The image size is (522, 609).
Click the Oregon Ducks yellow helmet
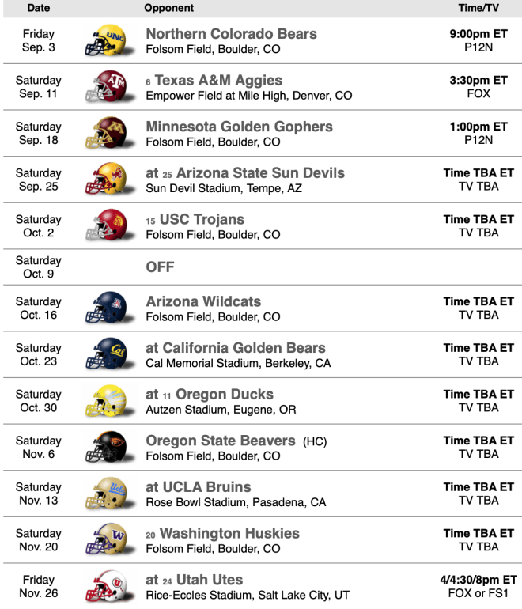[109, 400]
